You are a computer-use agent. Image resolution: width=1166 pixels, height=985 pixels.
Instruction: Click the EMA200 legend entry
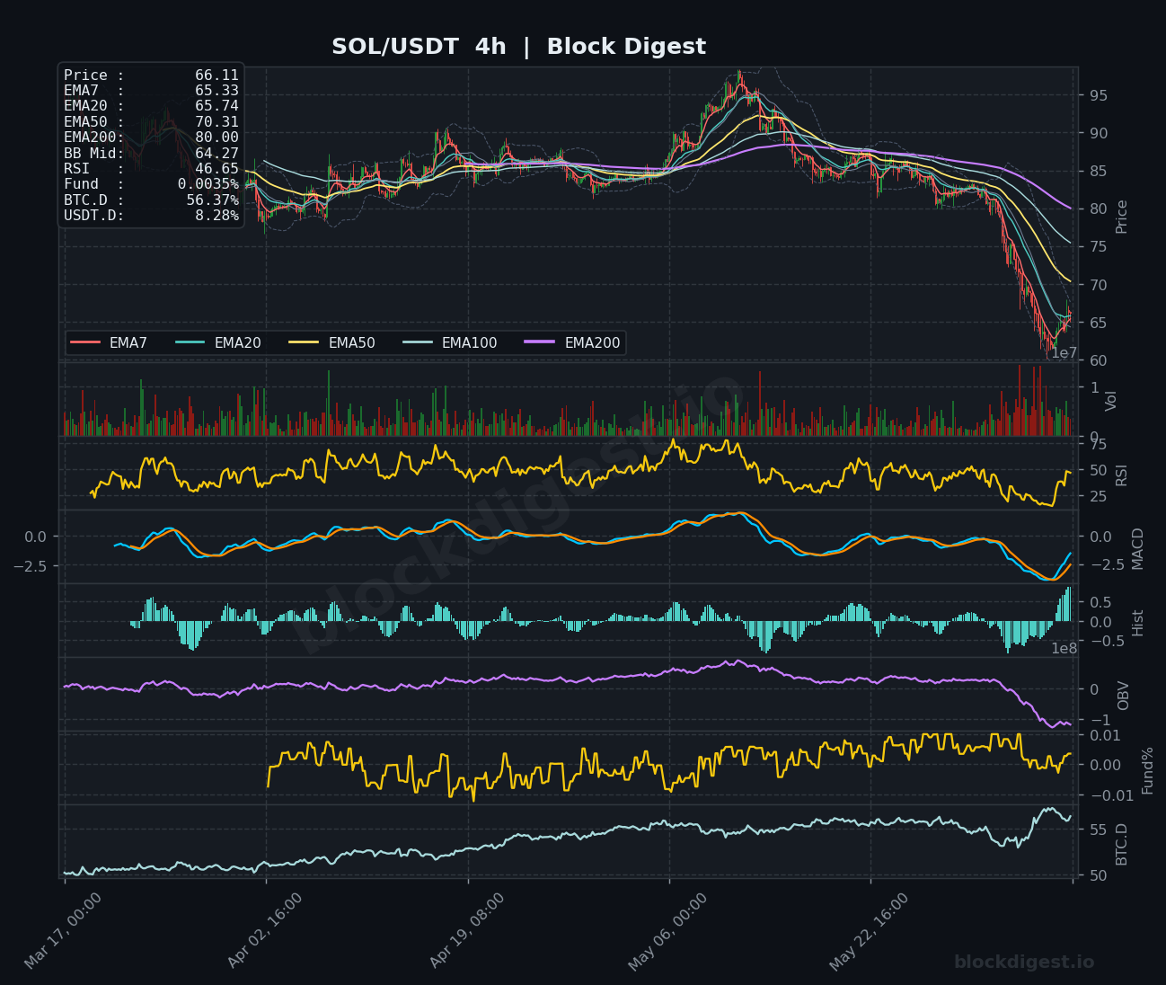pyautogui.click(x=573, y=342)
